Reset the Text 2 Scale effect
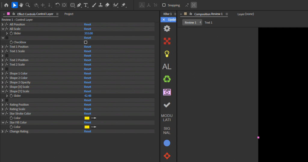Viewport: 308px width, 162px height. [88, 64]
